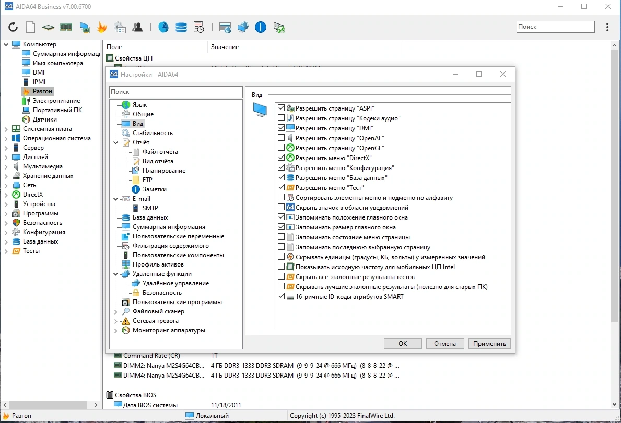The height and width of the screenshot is (423, 621).
Task: Click the green memory module toolbar icon
Action: 66,27
